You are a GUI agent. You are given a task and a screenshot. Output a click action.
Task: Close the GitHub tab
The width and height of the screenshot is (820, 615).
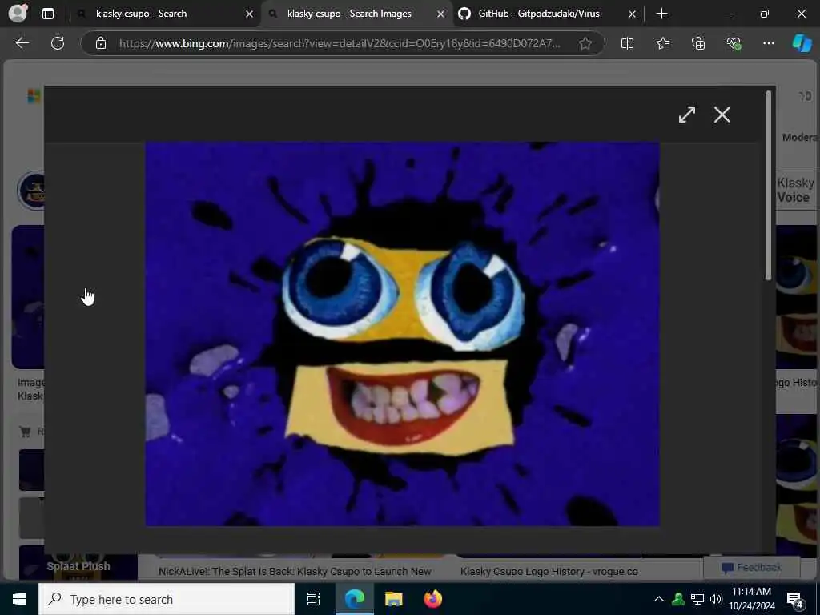[633, 14]
